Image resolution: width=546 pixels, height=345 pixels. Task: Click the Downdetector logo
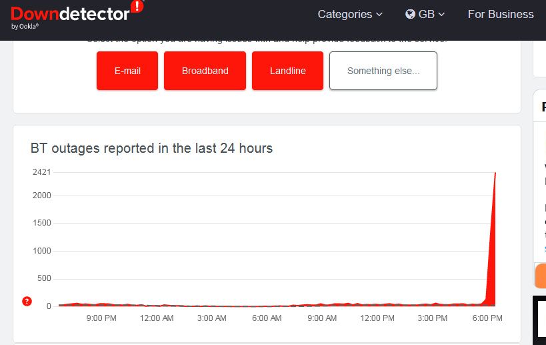tap(70, 14)
